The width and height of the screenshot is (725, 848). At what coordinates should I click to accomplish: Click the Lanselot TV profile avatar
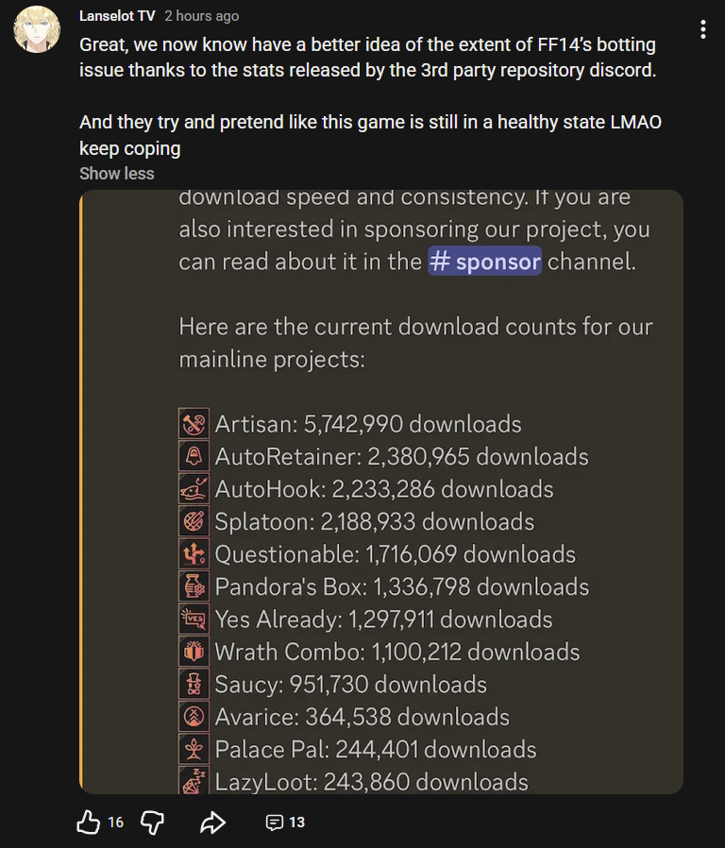[x=37, y=29]
